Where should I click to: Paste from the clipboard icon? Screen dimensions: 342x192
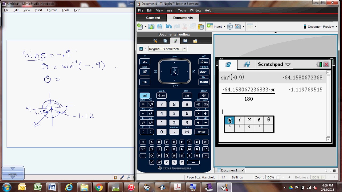[x=201, y=26]
